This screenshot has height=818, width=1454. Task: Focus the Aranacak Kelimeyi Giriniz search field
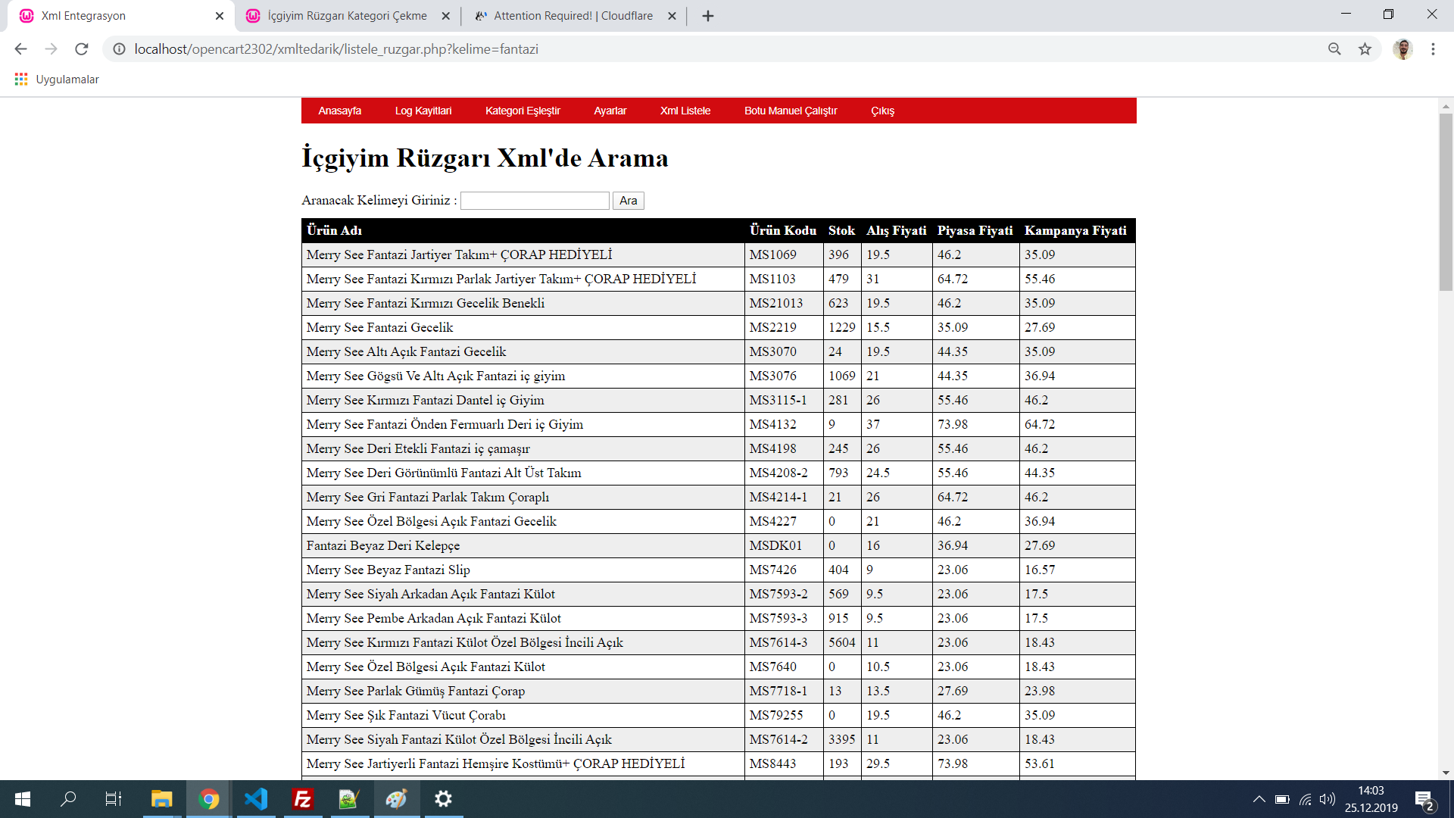(x=535, y=201)
